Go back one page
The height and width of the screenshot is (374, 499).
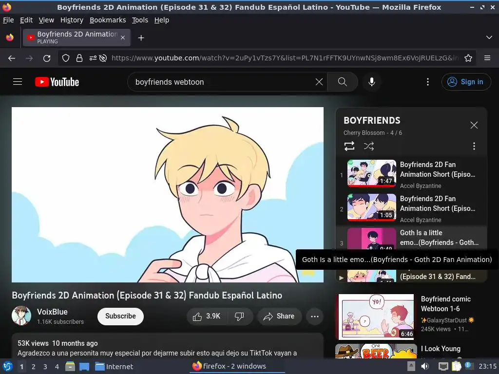coord(12,58)
